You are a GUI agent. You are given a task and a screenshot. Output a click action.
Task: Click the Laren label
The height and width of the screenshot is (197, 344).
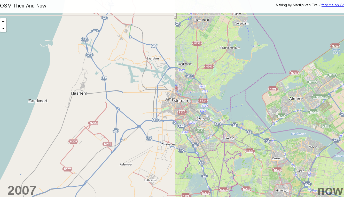(300, 171)
